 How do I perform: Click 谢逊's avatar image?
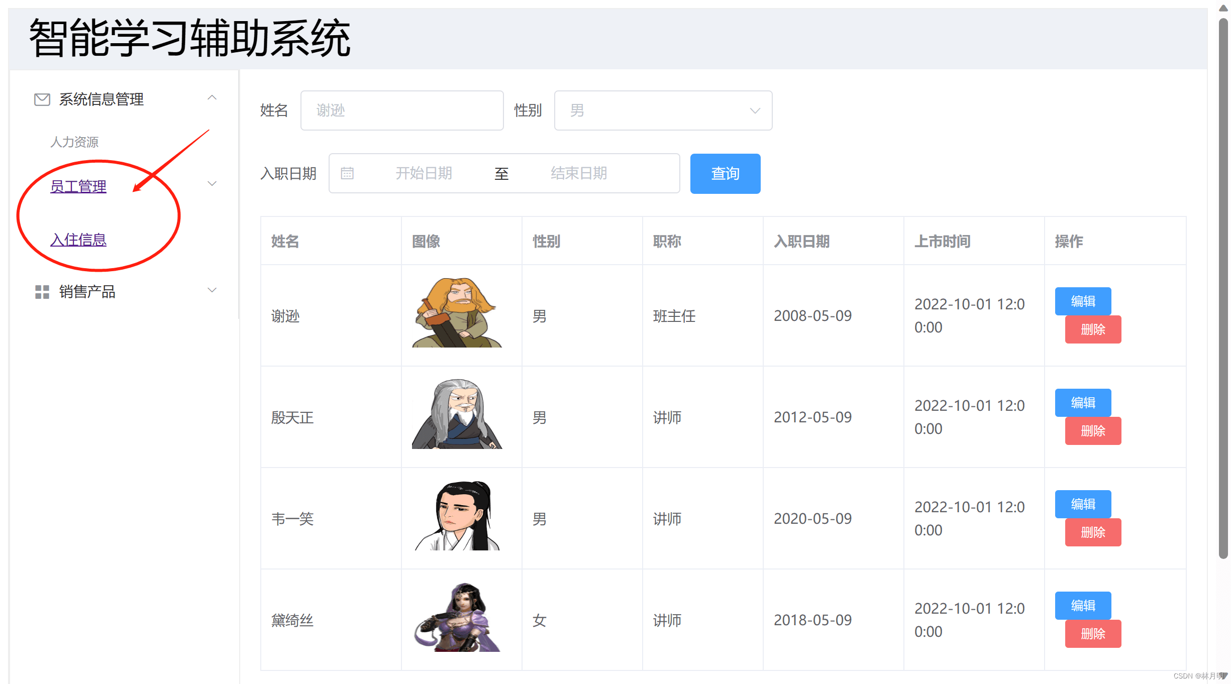[457, 312]
